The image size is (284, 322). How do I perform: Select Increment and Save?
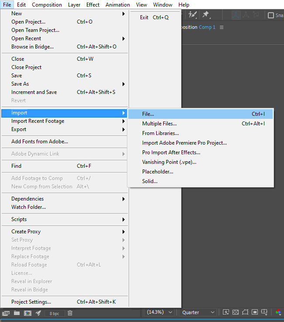coord(65,92)
